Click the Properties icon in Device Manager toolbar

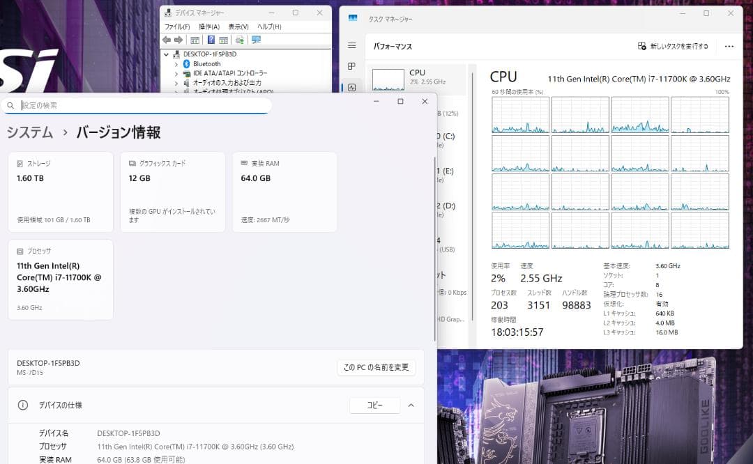[x=224, y=40]
